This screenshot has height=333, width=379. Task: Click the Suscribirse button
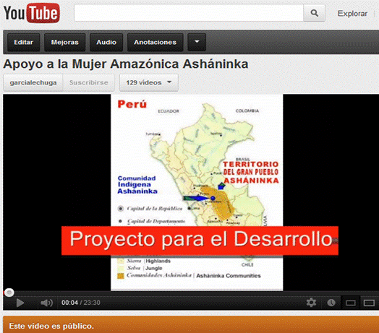[89, 82]
